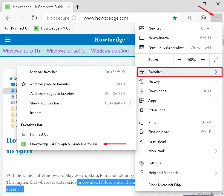
Task: Click the smiley feedback icon
Action: tap(203, 18)
